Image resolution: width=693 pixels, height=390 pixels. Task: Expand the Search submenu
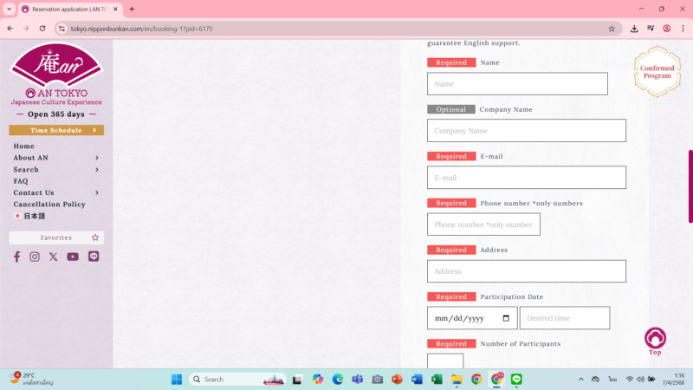point(96,170)
